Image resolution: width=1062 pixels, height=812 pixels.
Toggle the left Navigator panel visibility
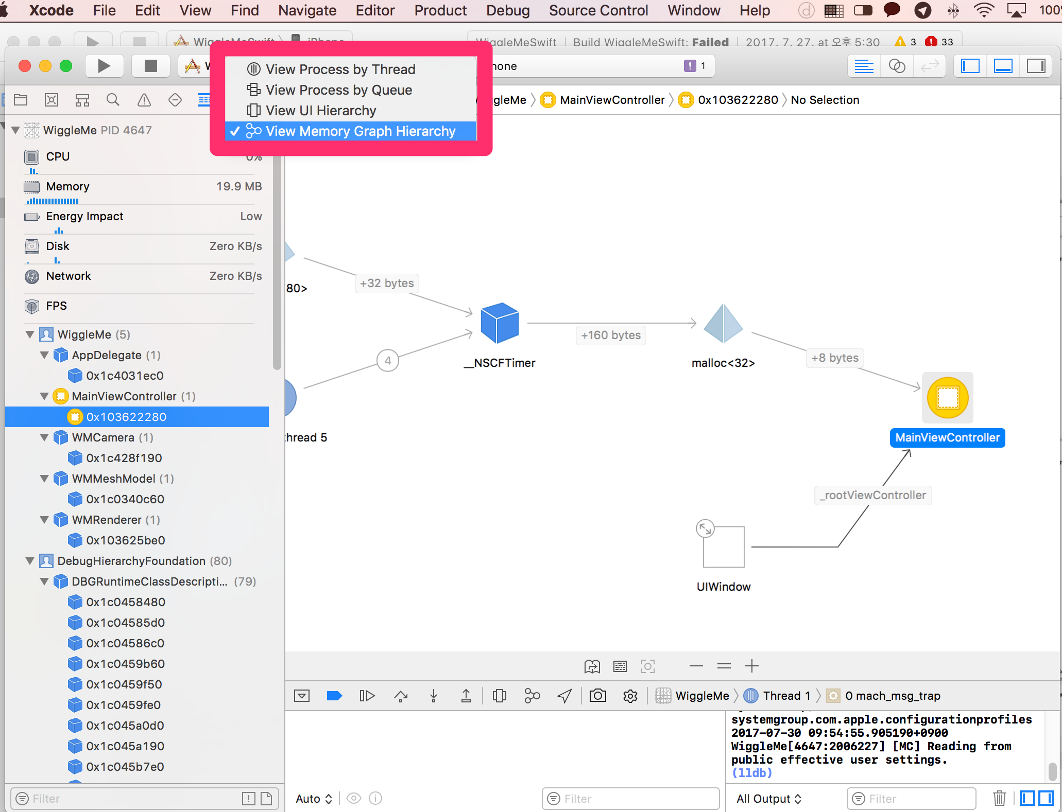point(970,66)
